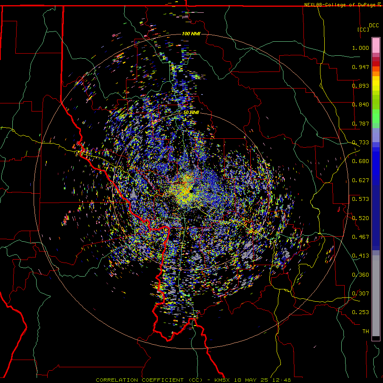
Task: Click the 0.627 legend value
Action: [360, 180]
